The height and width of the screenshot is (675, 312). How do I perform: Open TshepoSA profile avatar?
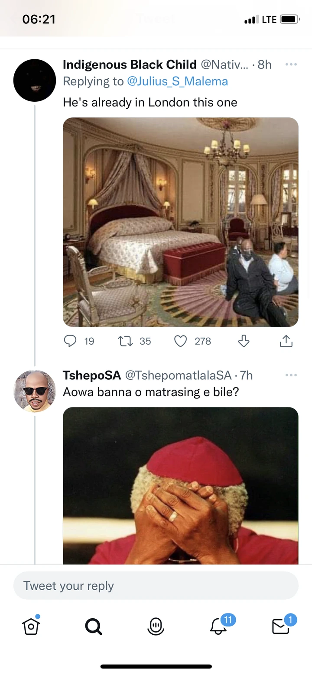35,391
